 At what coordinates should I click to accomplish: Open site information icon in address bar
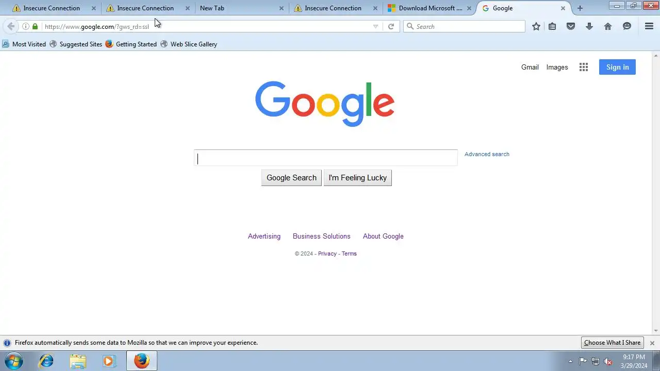point(26,26)
